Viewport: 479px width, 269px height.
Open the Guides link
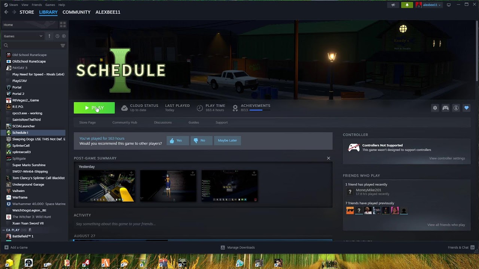193,123
